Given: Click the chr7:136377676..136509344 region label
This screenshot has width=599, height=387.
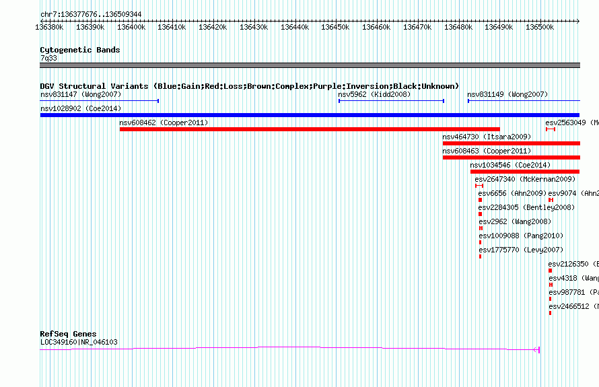Looking at the screenshot, I should 91,14.
